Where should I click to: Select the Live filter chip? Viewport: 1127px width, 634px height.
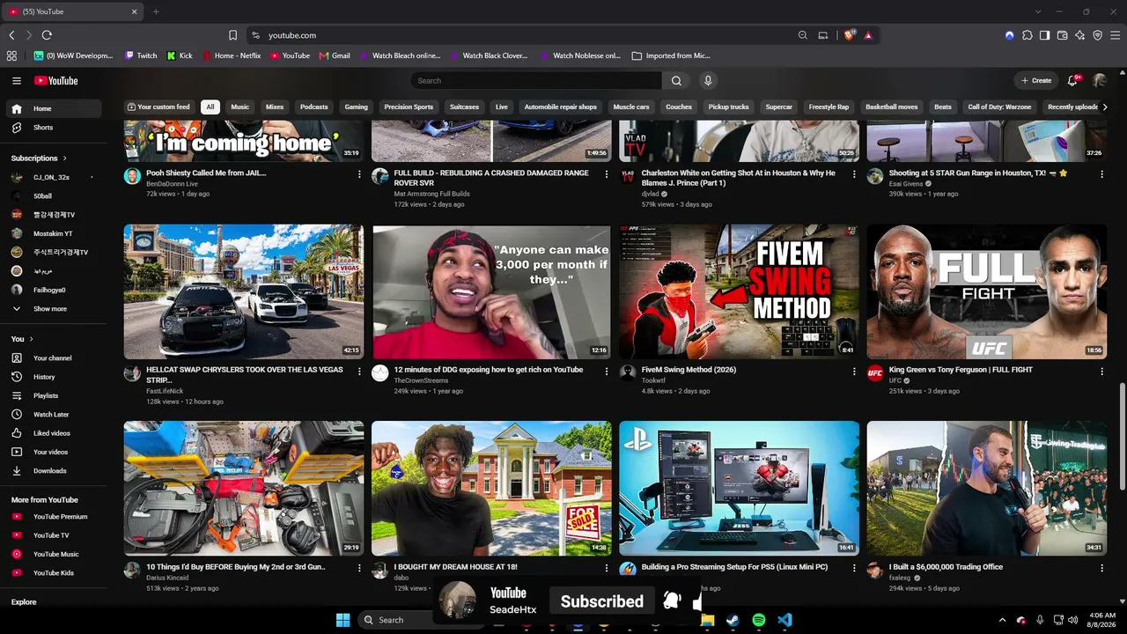pyautogui.click(x=502, y=107)
